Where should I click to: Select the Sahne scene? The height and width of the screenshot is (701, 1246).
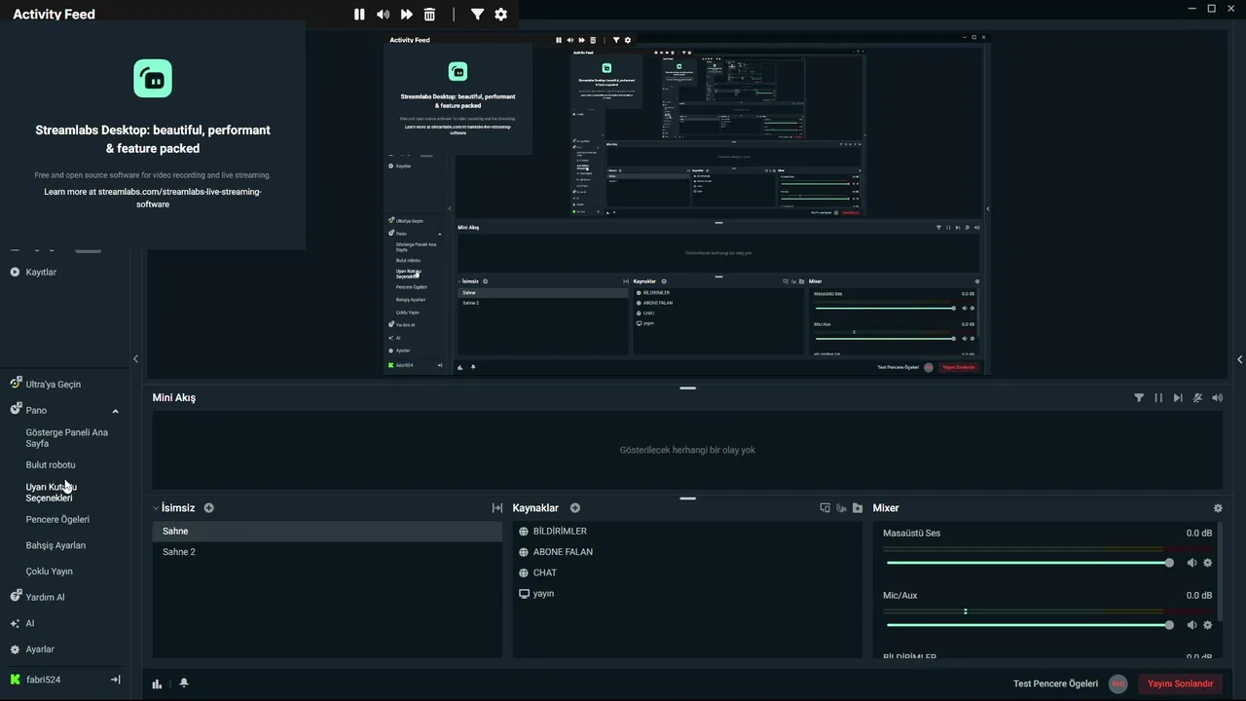click(327, 532)
